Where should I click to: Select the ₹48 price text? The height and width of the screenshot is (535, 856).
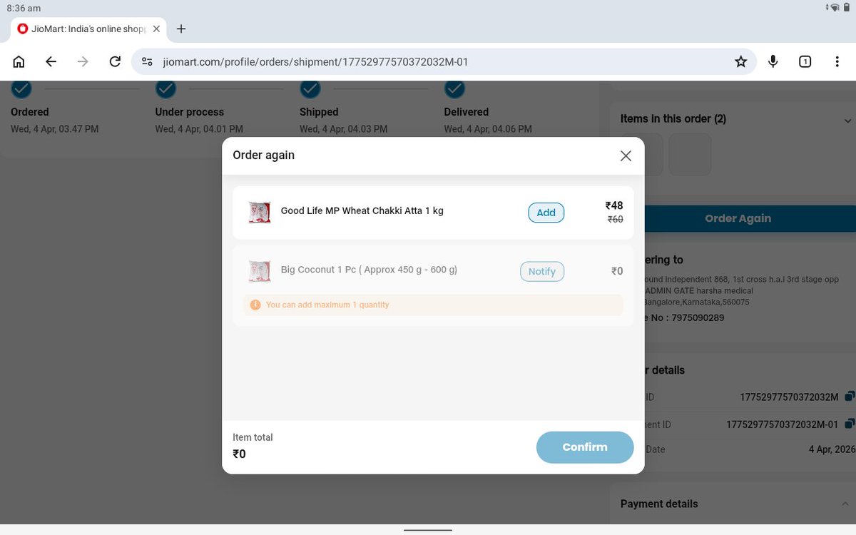[614, 205]
